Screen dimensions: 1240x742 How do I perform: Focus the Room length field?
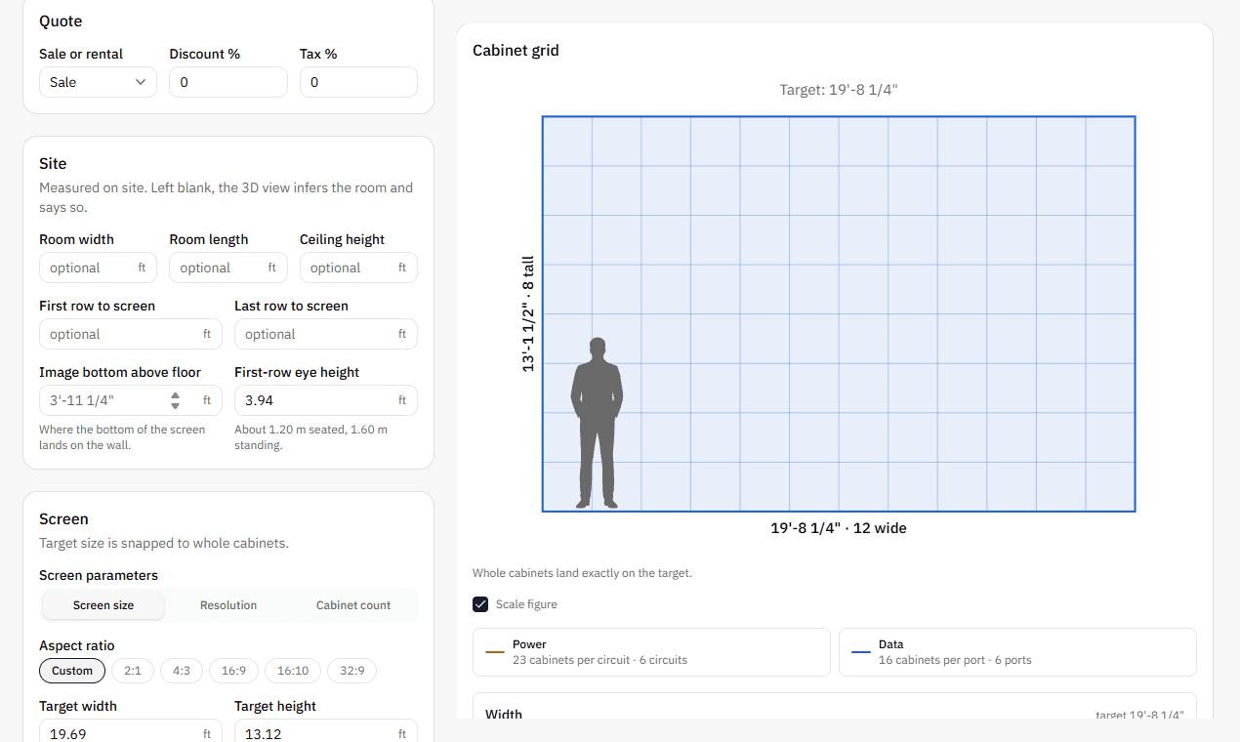click(228, 268)
